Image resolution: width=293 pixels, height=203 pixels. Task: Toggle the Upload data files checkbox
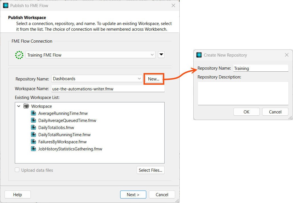[x=17, y=170]
